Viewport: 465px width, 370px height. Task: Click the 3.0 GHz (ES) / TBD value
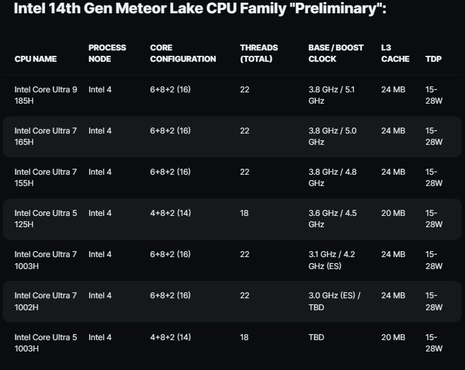(334, 301)
